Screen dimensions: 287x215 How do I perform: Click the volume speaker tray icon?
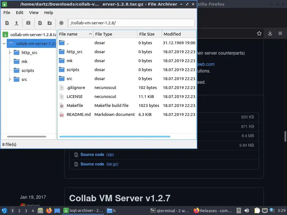click(247, 211)
